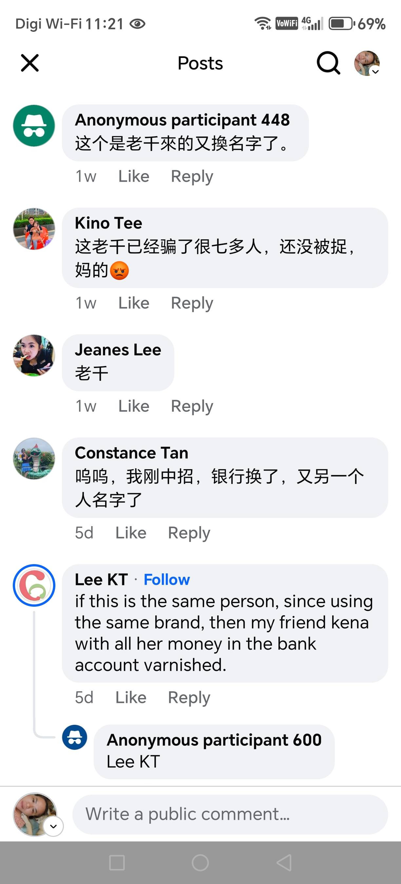The height and width of the screenshot is (884, 401).
Task: Open Jeanes Lee's profile picture
Action: (x=34, y=356)
